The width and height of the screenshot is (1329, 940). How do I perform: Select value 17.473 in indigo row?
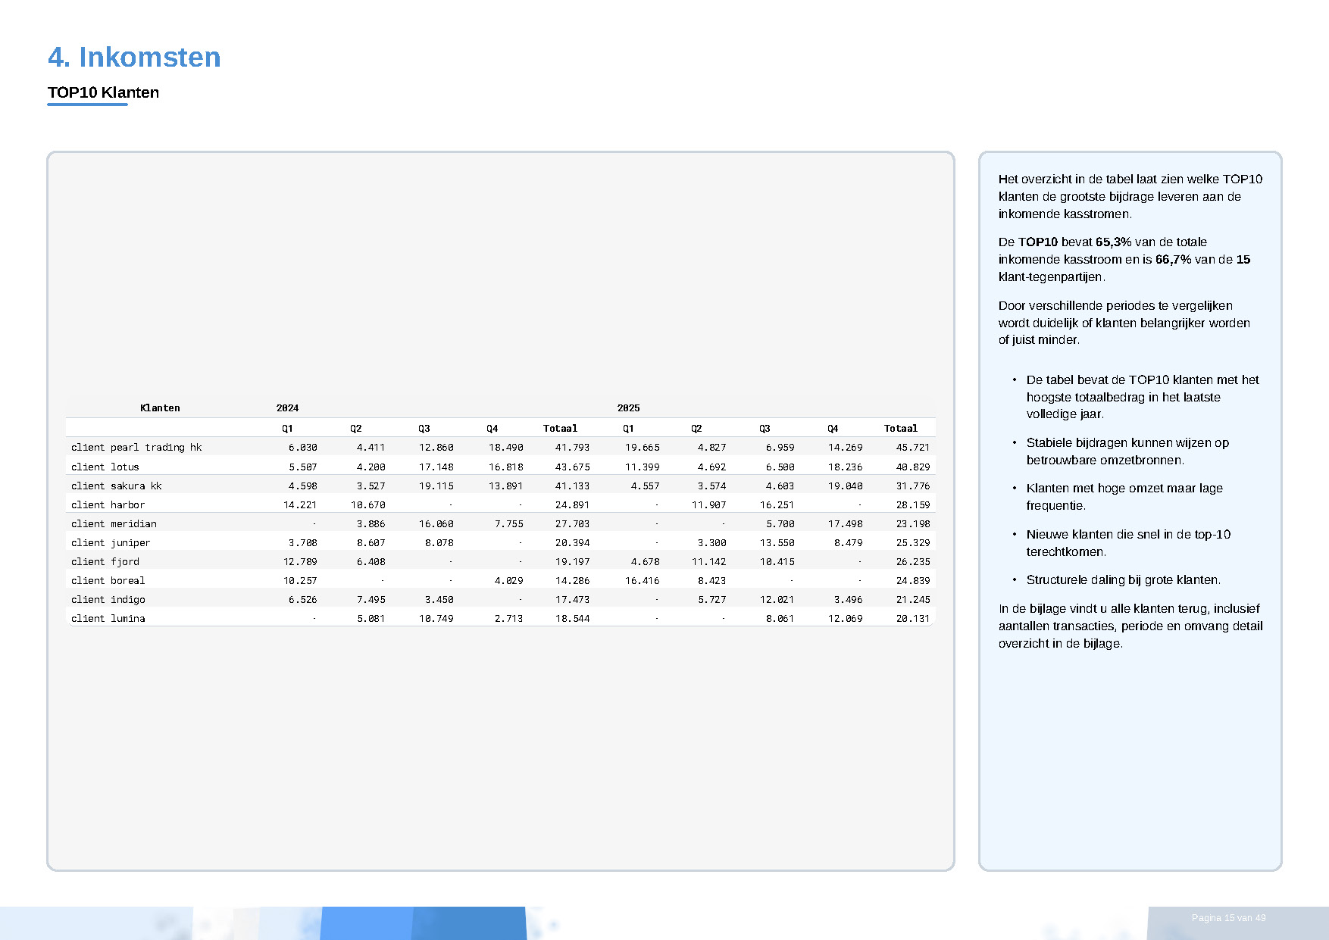click(572, 599)
